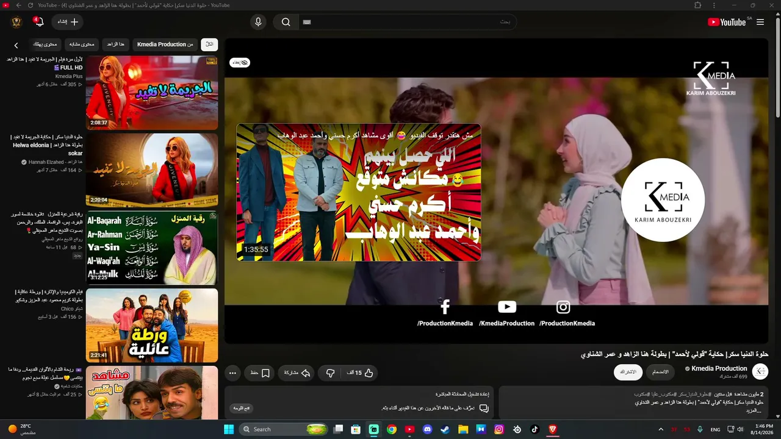Open the مشاهد ما بتنسى thumbnail
Screen dimensions: 781x439
152,393
